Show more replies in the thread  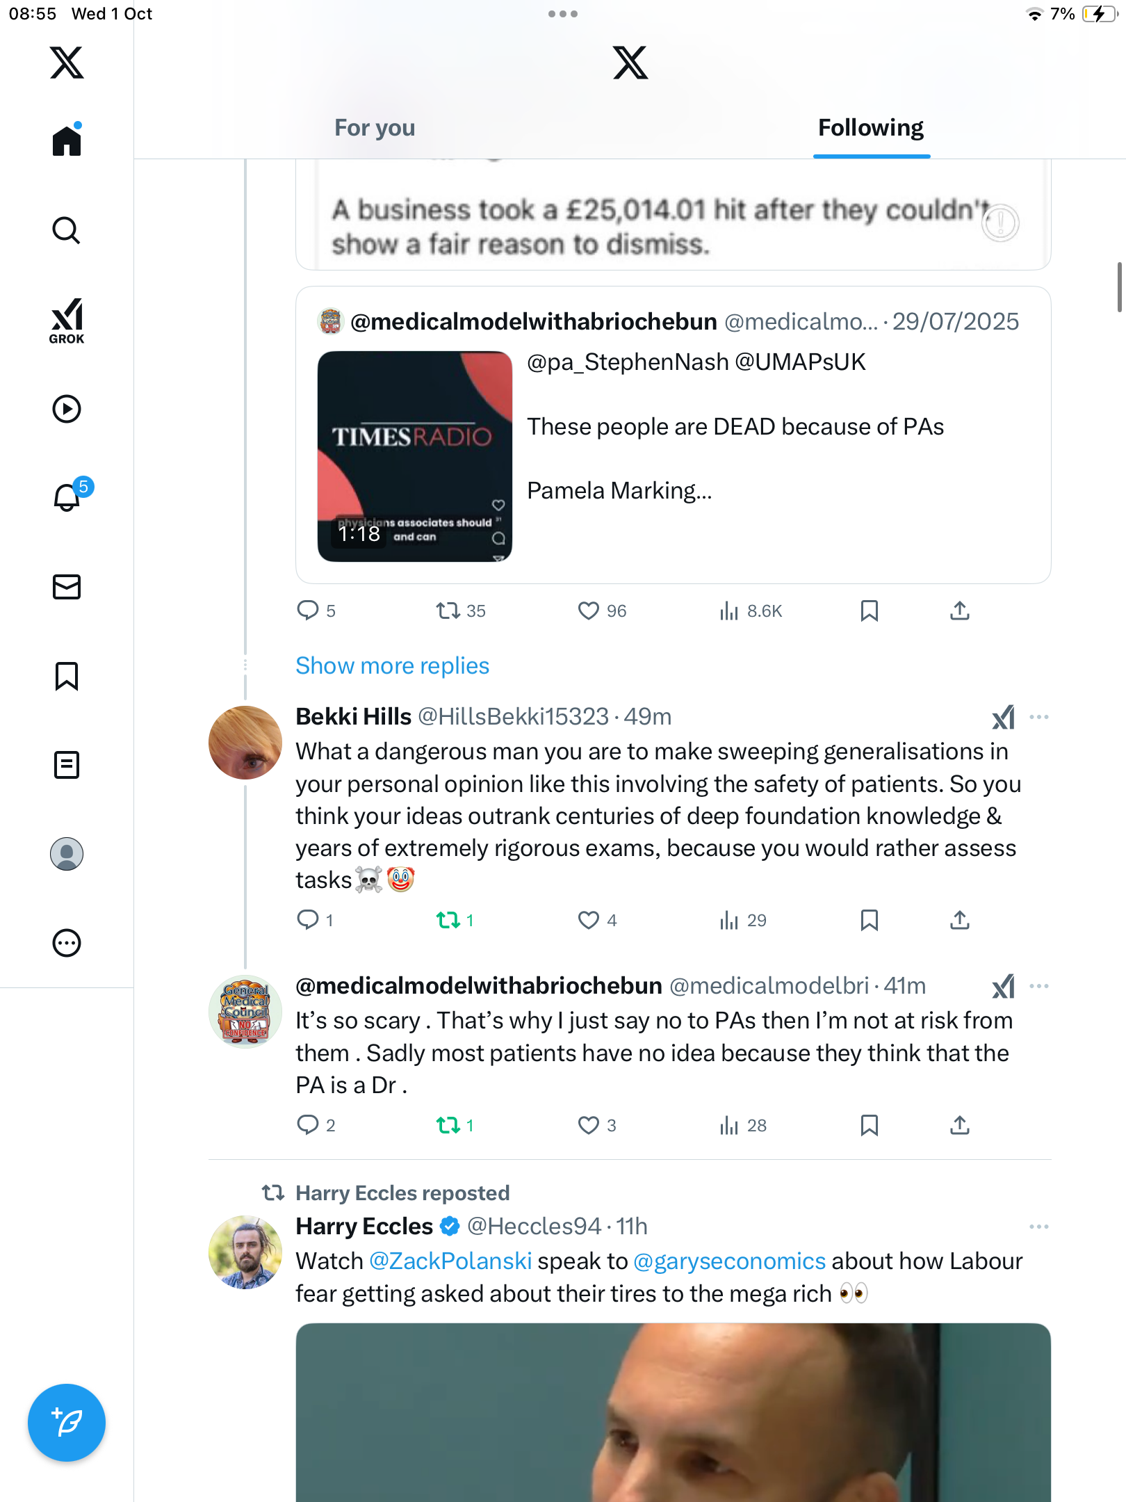(393, 665)
